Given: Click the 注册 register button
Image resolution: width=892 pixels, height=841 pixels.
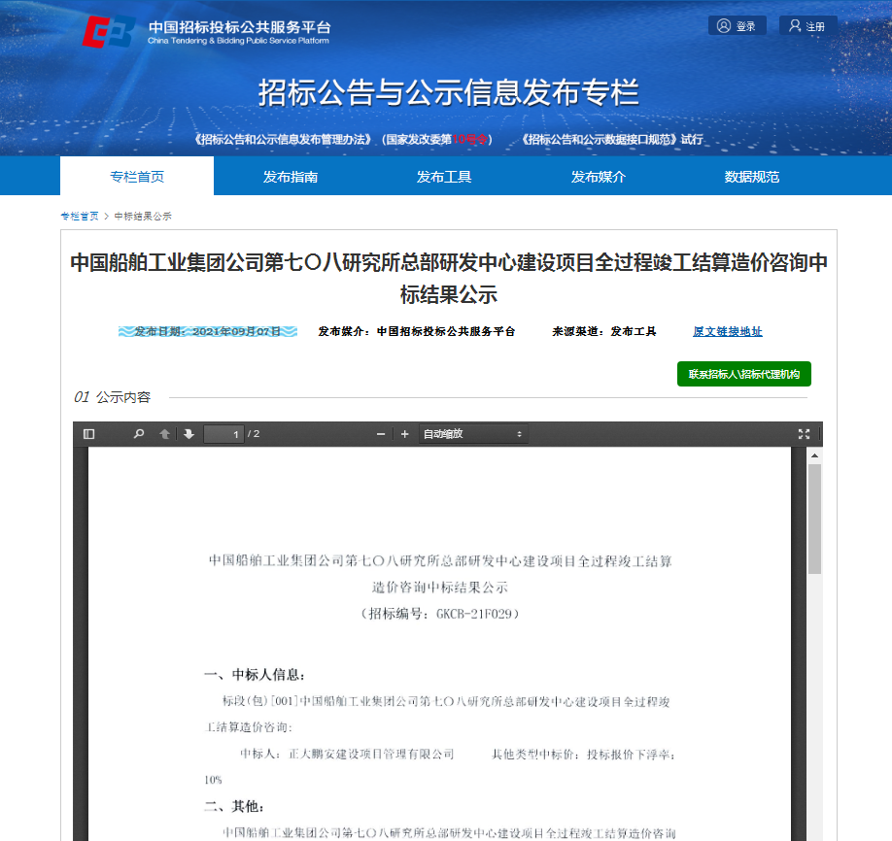Looking at the screenshot, I should point(807,26).
